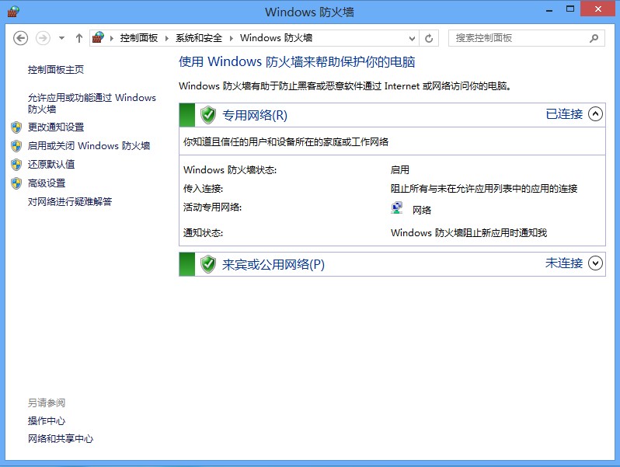Click shield icon beside 高级设置
620x467 pixels.
click(x=16, y=183)
